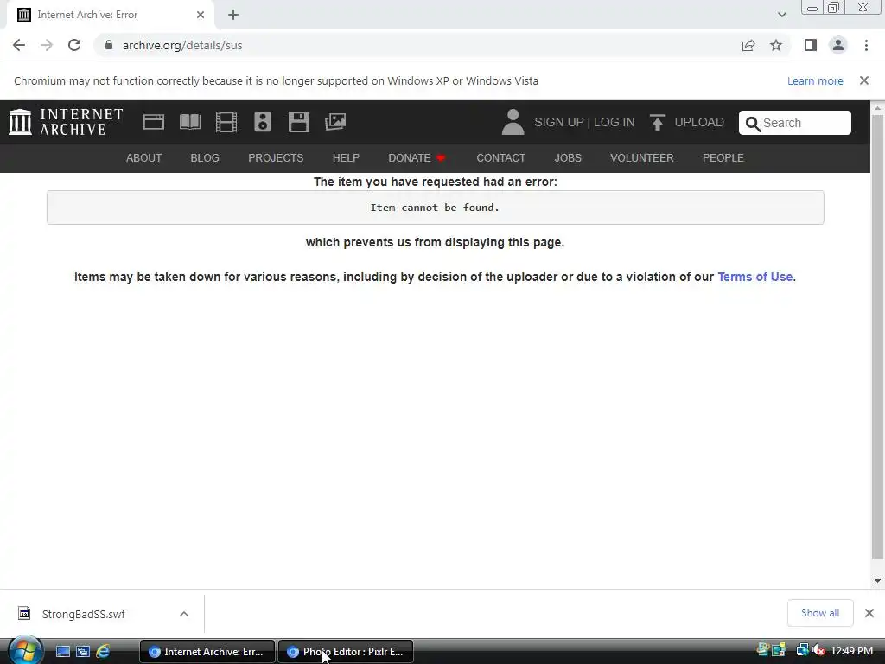Follow the Terms of Use link

coord(755,277)
